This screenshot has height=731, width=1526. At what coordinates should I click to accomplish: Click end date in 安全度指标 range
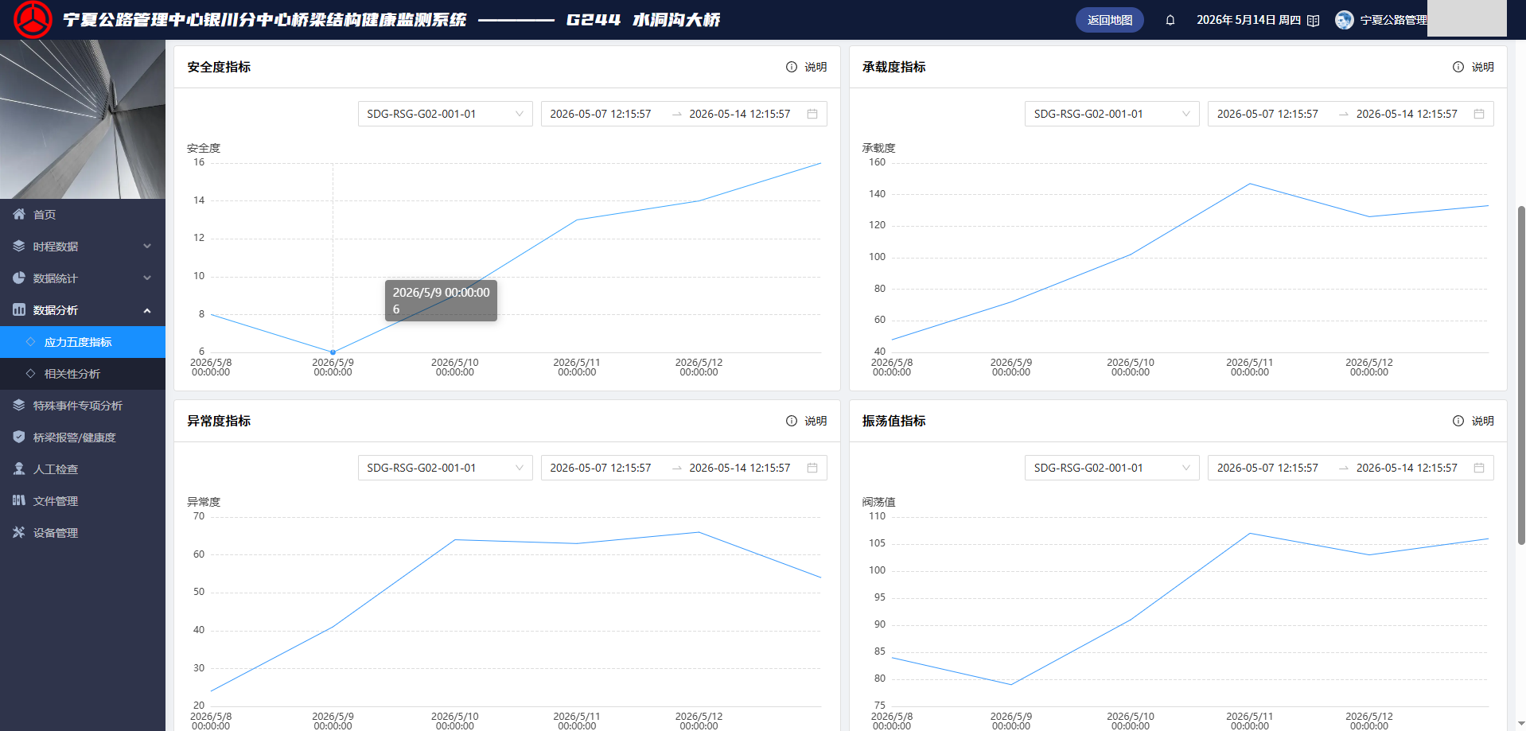(740, 114)
